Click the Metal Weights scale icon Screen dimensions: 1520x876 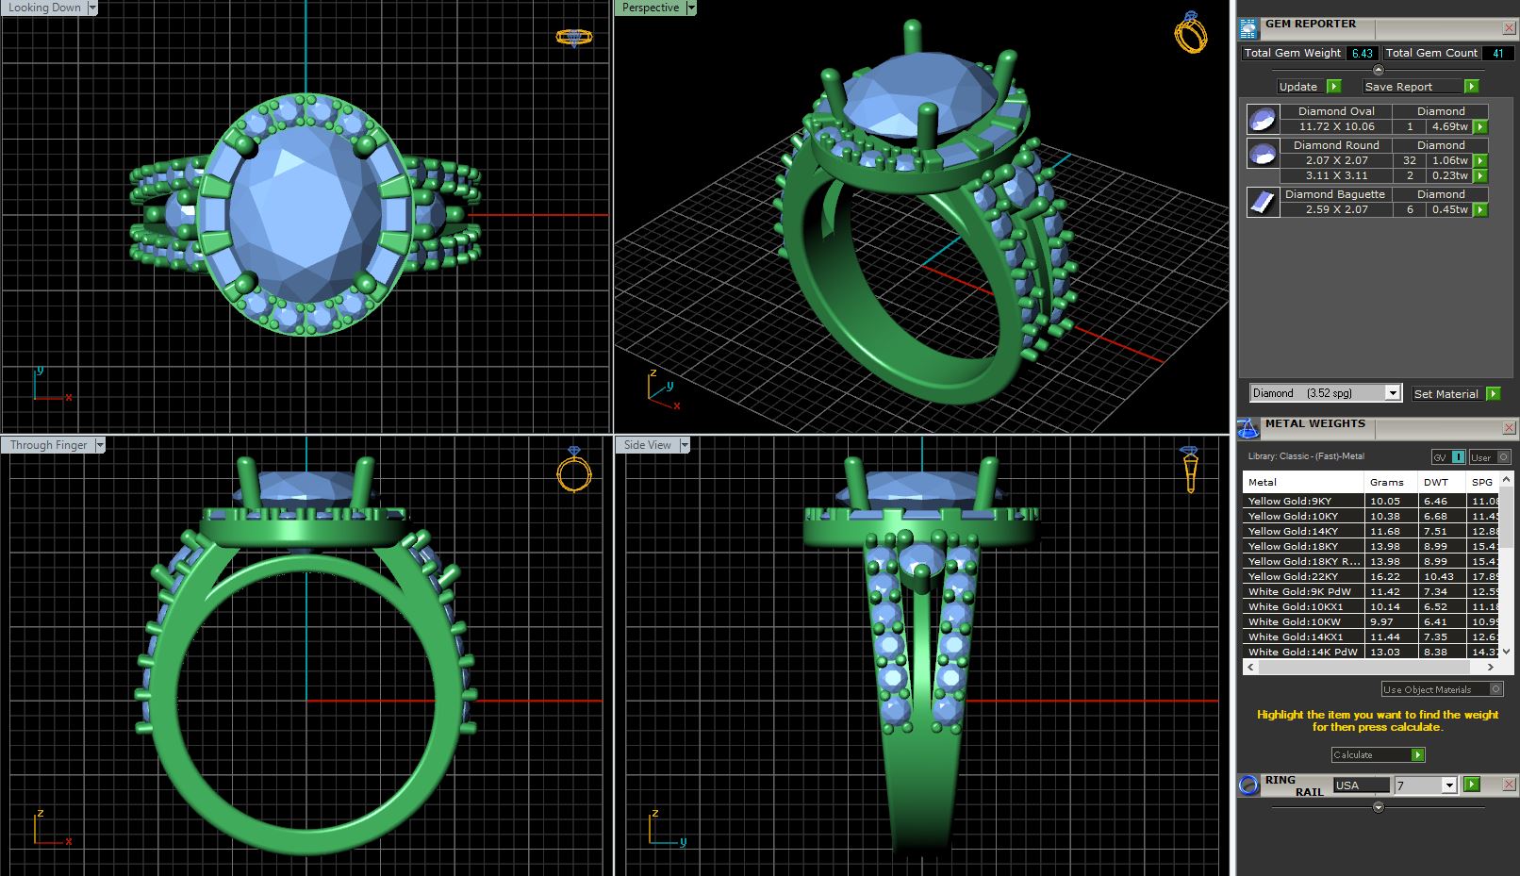tap(1248, 429)
